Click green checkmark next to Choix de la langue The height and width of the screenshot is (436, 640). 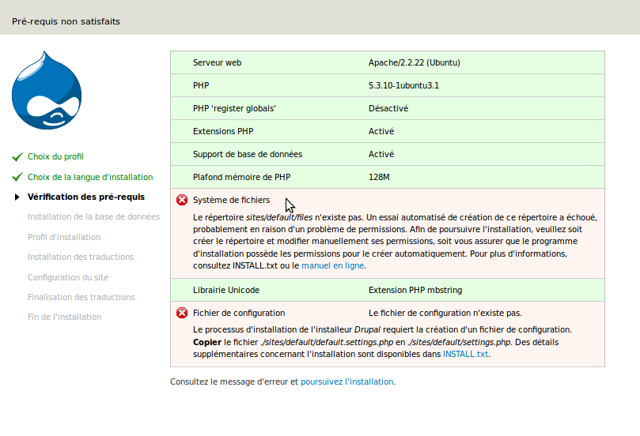17,177
